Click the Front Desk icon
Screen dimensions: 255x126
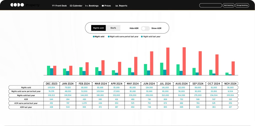pyautogui.click(x=53, y=6)
